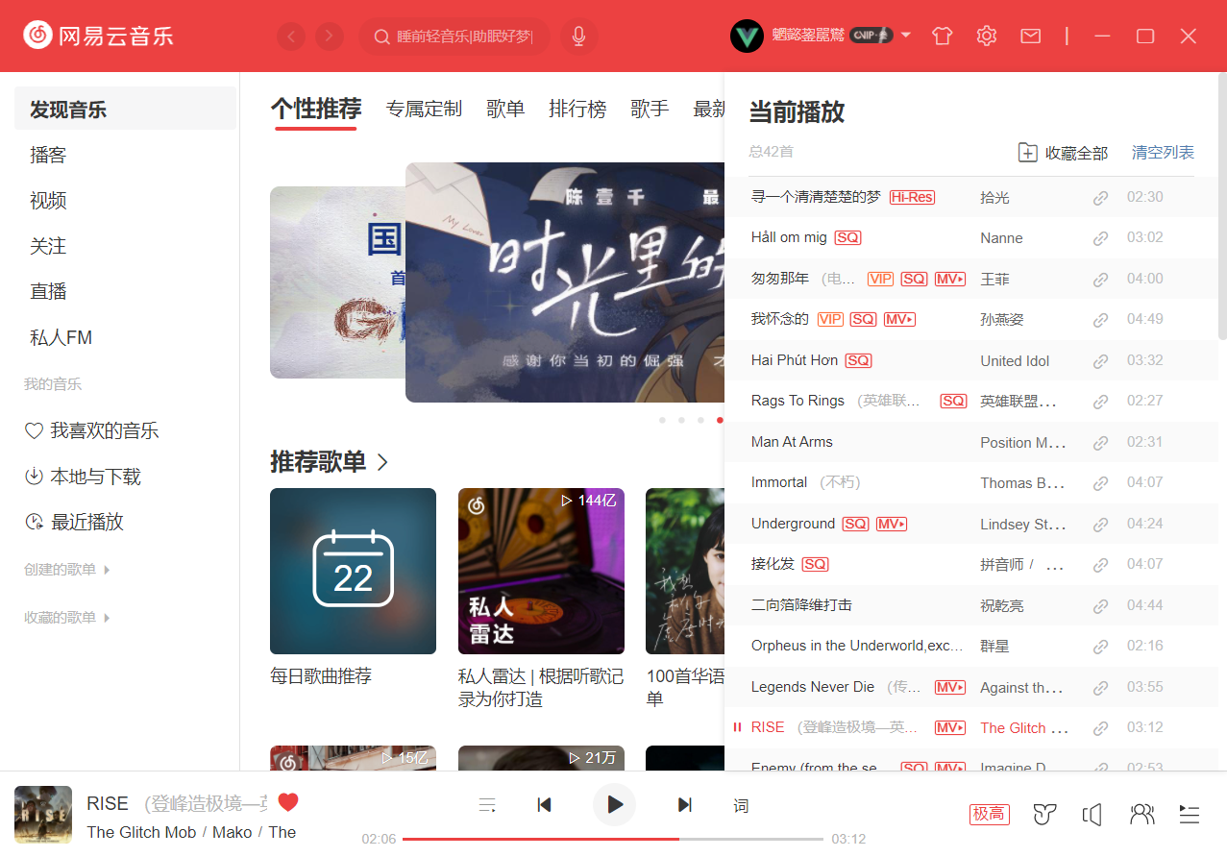Click the link icon for 寻一个清清楚楚的梦
This screenshot has width=1227, height=857.
coord(1101,198)
